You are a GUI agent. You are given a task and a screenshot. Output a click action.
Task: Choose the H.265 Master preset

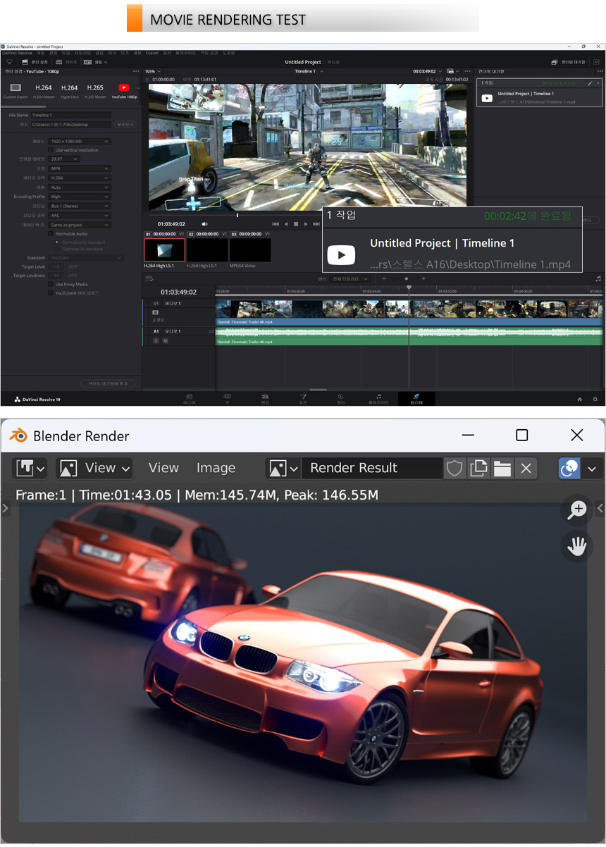(x=95, y=88)
